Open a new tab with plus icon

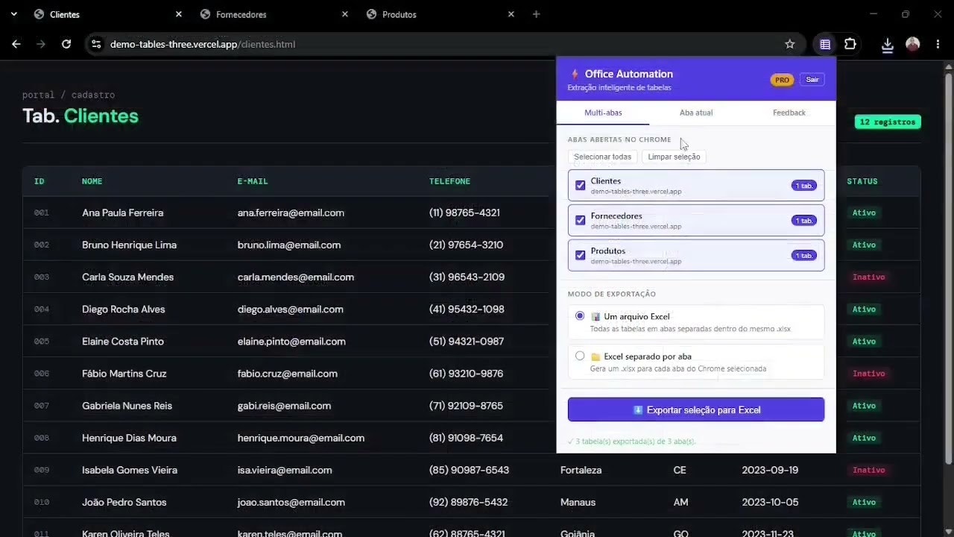[536, 14]
